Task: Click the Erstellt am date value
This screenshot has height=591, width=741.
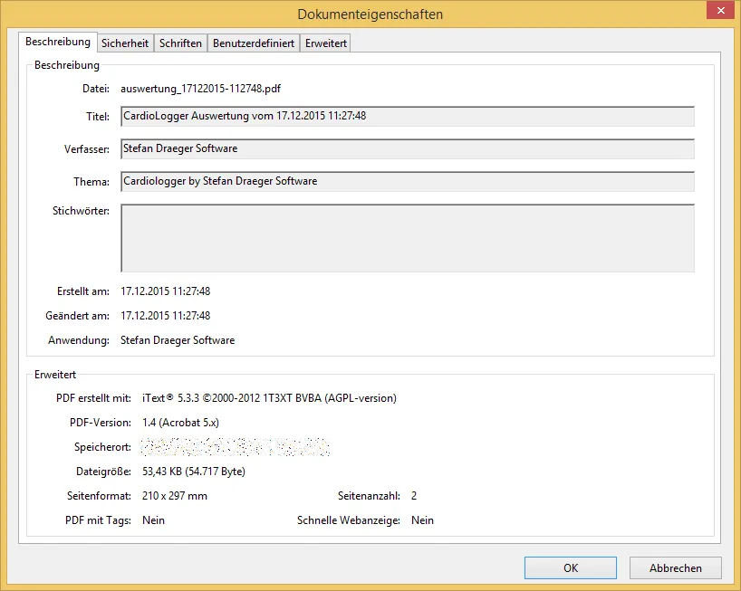Action: click(166, 291)
